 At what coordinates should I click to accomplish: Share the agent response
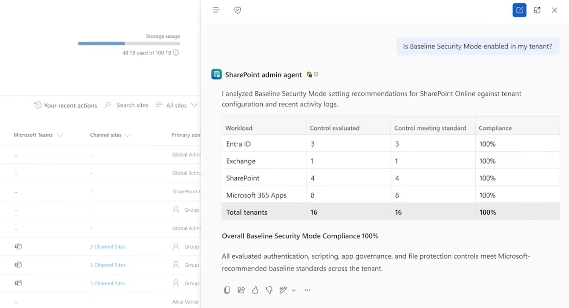click(x=241, y=290)
